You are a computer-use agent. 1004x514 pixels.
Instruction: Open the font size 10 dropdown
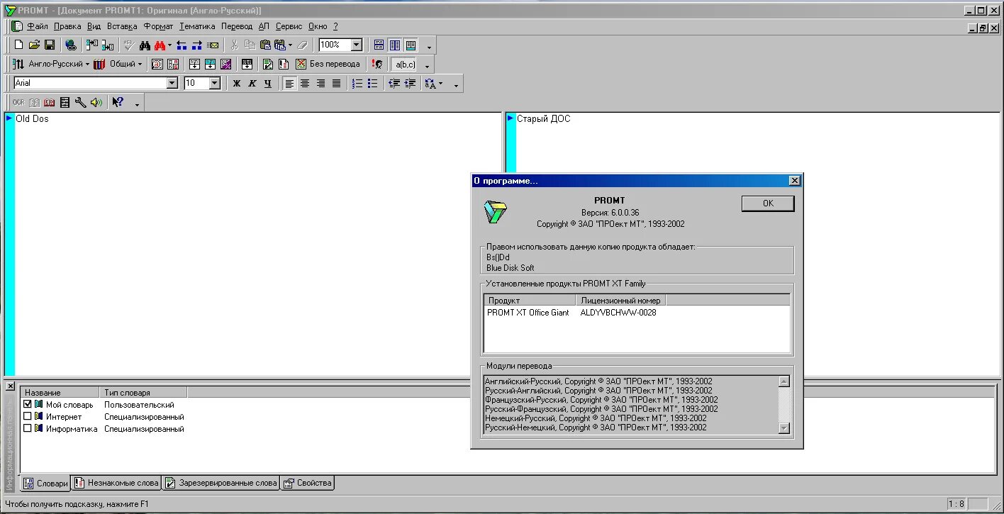[215, 83]
